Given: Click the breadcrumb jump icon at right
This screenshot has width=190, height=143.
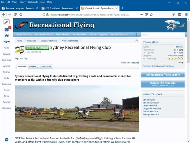Looking at the screenshot, I should (137, 41).
